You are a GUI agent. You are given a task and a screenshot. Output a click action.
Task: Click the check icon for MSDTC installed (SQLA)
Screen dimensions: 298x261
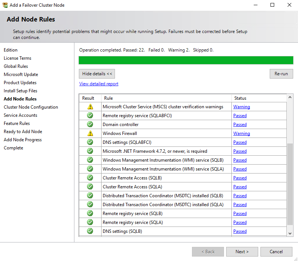90,204
